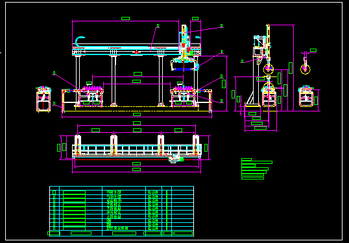Select the yellow base line of front elevation
Image resolution: width=349 pixels, height=243 pixels.
point(136,111)
